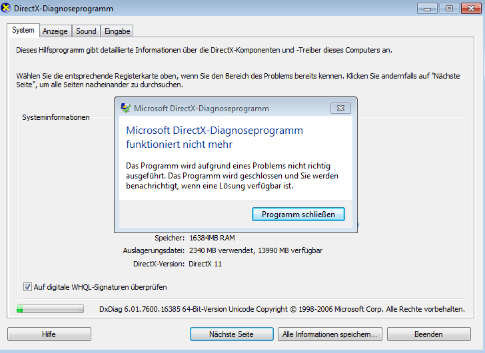Screen dimensions: 485x353
Task: Close the error dialog with the X button
Action: pyautogui.click(x=340, y=108)
